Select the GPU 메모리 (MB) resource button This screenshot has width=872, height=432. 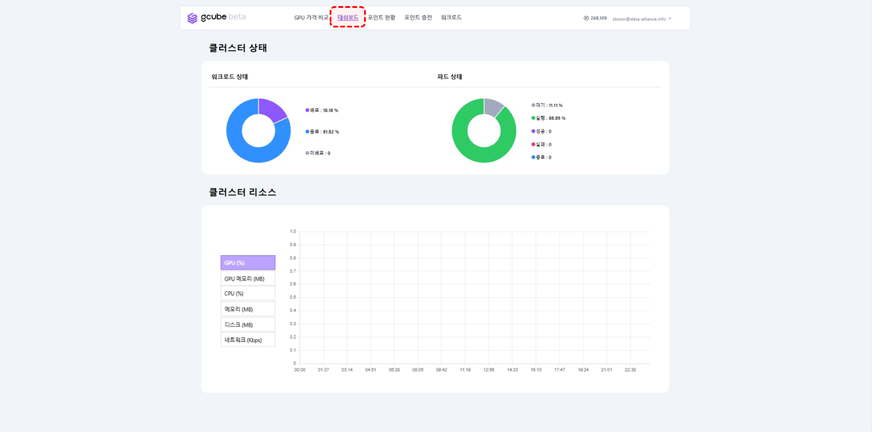point(248,279)
